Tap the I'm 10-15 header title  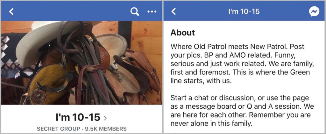point(244,12)
